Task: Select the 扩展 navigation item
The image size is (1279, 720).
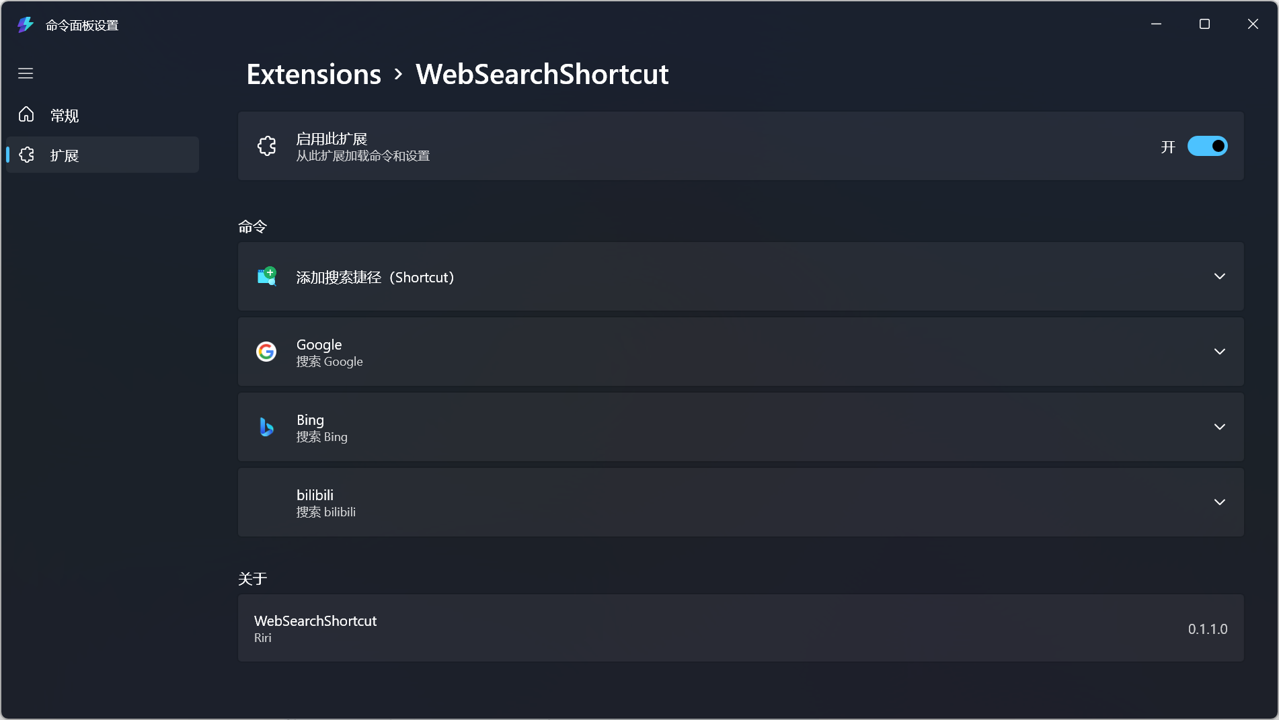Action: coord(65,155)
